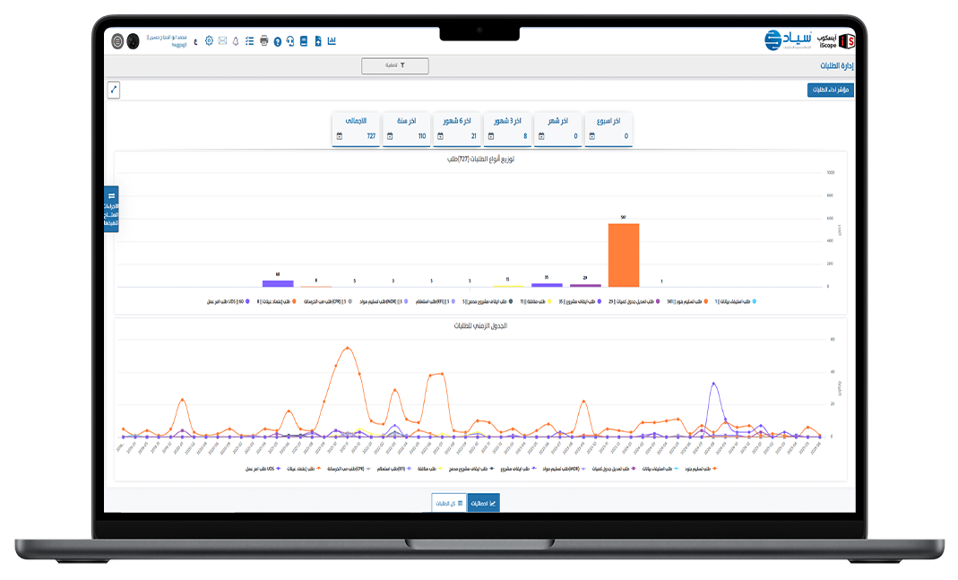Select the اخر 6 شهور period card

pos(457,129)
